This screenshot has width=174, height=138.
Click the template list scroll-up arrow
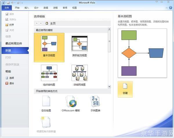(x=109, y=29)
